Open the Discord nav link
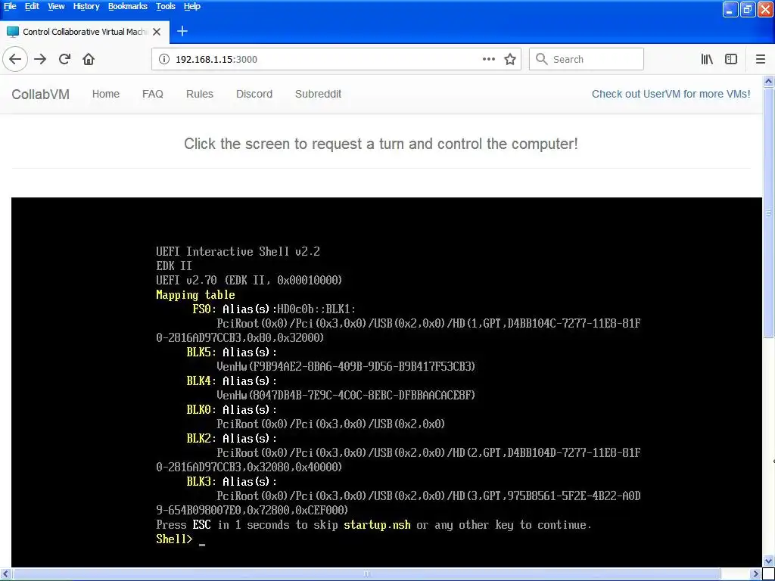This screenshot has width=775, height=581. point(254,94)
